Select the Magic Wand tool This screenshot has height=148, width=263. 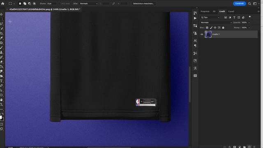point(2,28)
